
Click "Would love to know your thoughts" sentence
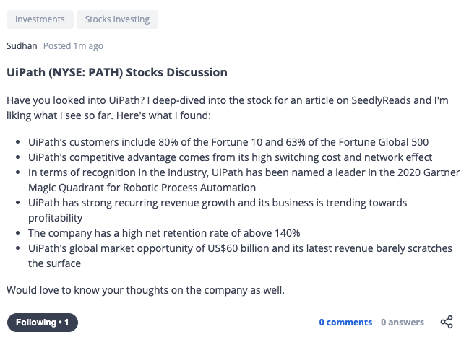tap(146, 290)
